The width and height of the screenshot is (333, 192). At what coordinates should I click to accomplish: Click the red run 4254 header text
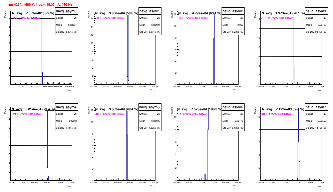click(x=40, y=4)
